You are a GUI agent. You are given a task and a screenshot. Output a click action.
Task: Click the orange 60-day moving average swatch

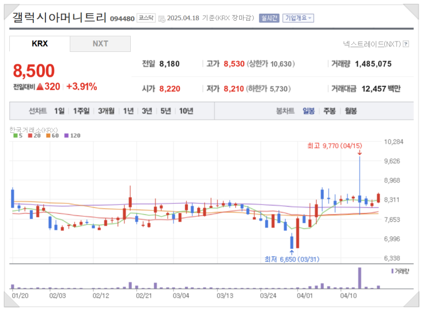click(48, 136)
